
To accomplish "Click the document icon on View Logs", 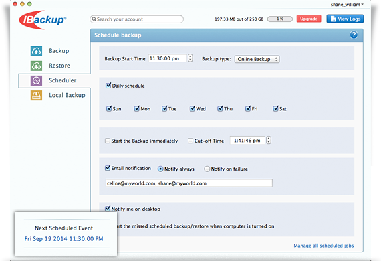I will [333, 19].
